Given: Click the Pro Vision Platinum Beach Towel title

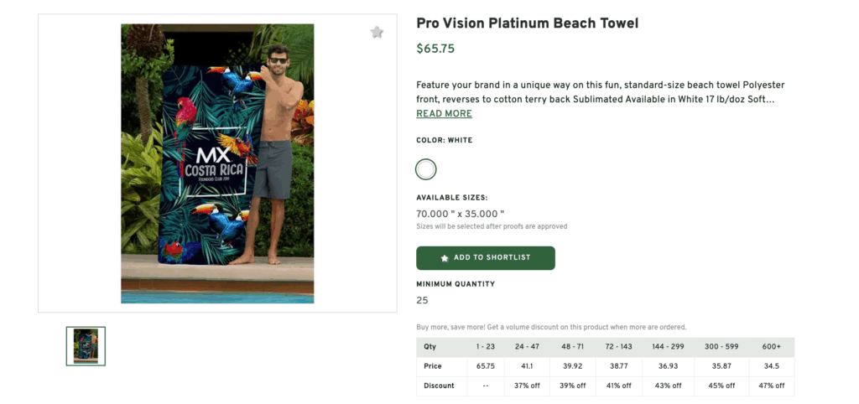Looking at the screenshot, I should click(x=527, y=23).
